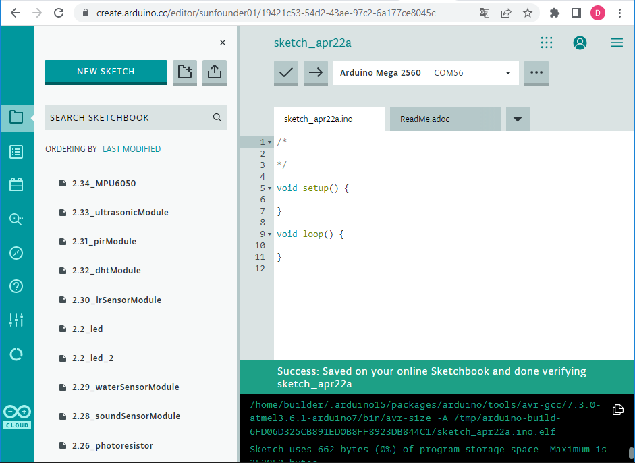This screenshot has width=635, height=463.
Task: Click the Search Sketchbook field
Action: point(136,118)
